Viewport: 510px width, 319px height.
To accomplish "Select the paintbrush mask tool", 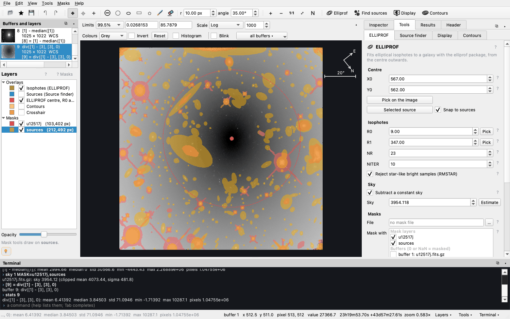I will pos(160,13).
